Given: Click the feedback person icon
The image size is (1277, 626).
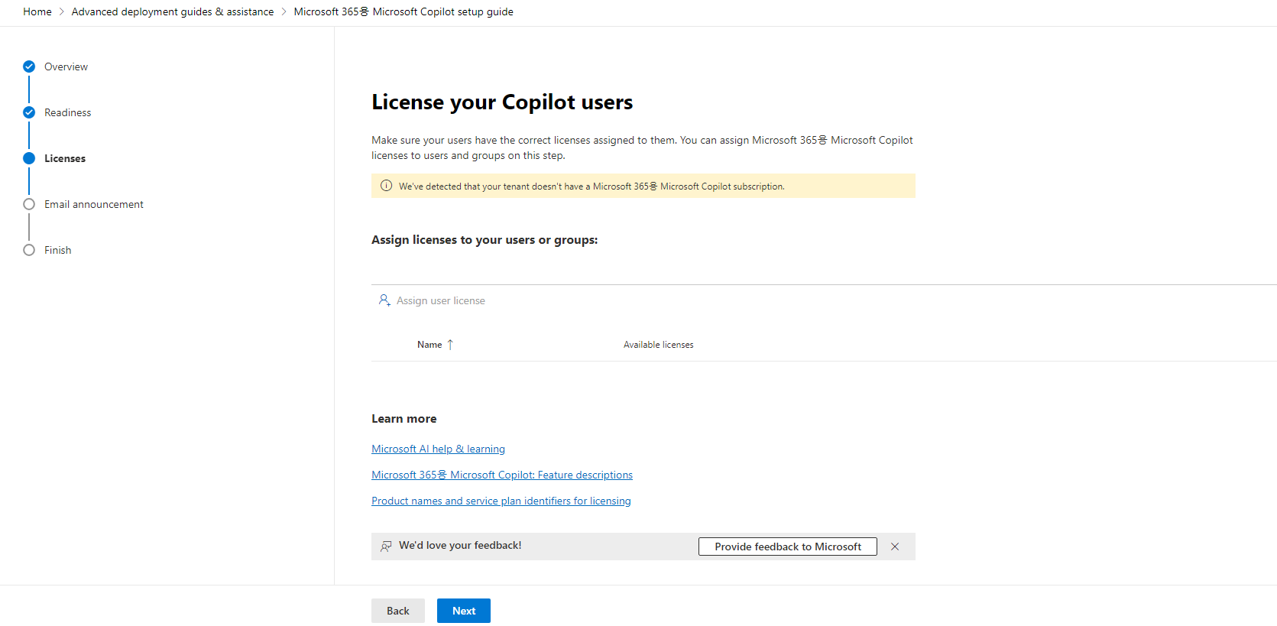Looking at the screenshot, I should click(x=386, y=546).
